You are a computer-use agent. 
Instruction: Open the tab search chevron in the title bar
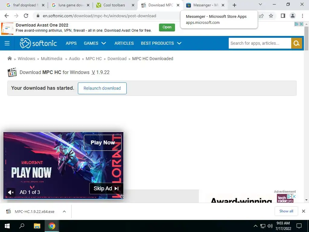260,4
